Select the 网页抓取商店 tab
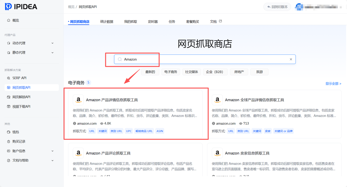Screen dimensions: 347x187 pos(79,22)
